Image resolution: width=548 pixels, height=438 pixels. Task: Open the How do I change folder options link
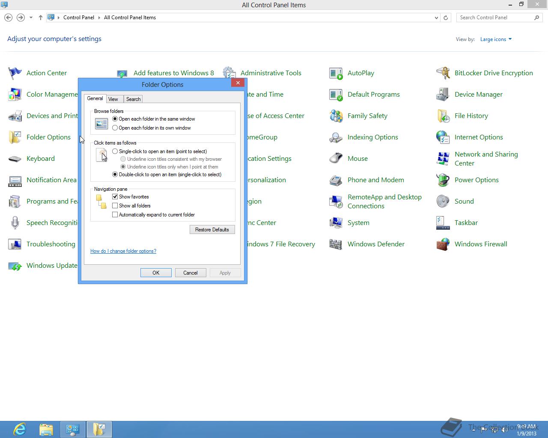coord(123,251)
